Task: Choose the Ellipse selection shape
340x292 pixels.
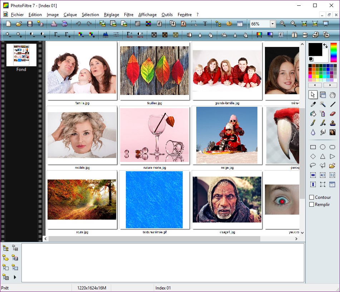Action: [x=322, y=147]
